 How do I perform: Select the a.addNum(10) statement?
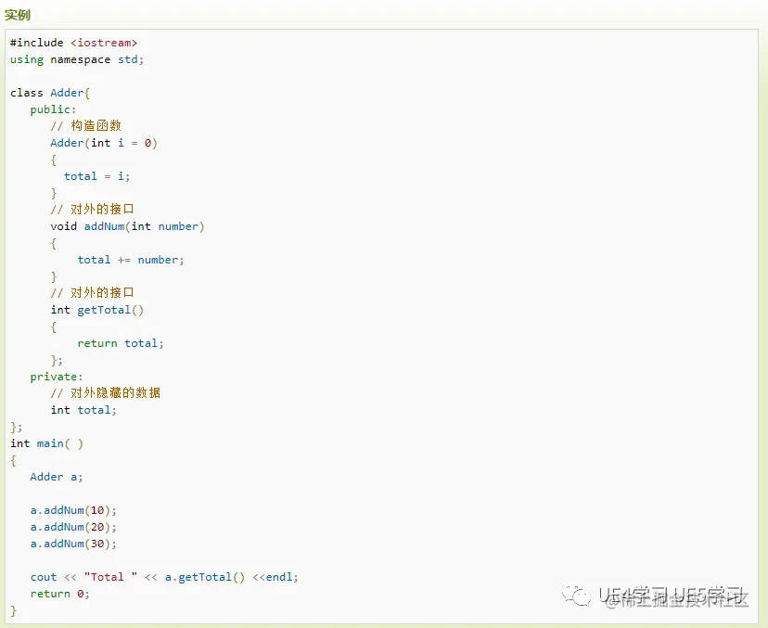click(72, 509)
